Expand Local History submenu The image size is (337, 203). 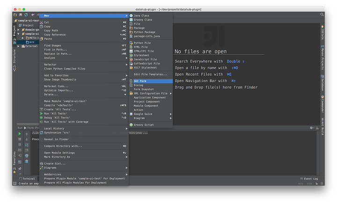coord(84,129)
